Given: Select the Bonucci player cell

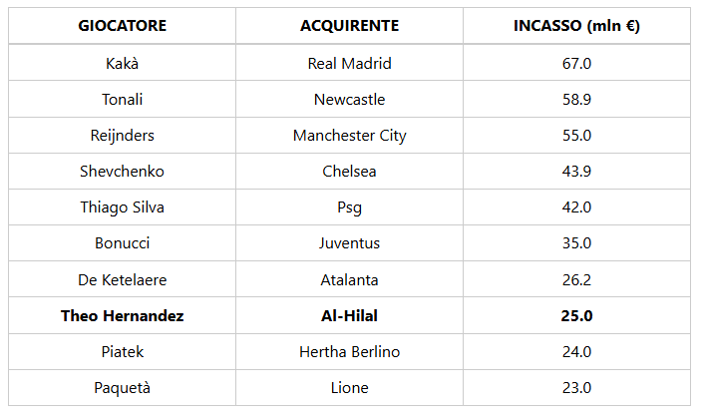Looking at the screenshot, I should tap(123, 243).
